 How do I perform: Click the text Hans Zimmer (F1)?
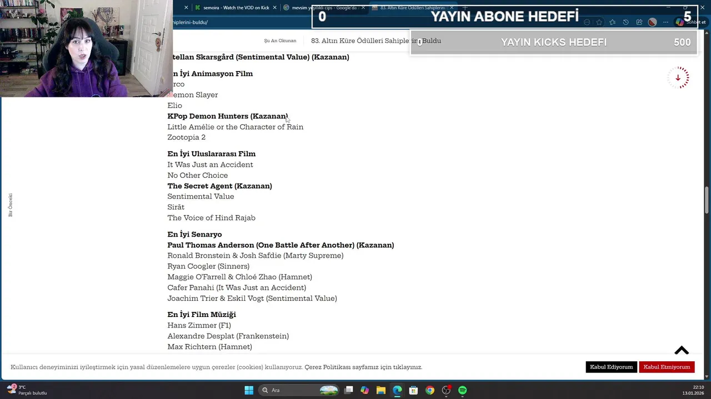coord(199,325)
